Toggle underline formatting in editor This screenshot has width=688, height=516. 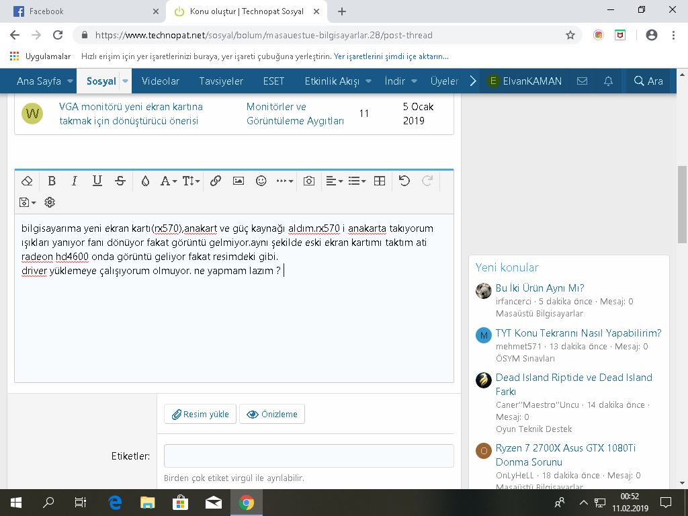pyautogui.click(x=97, y=181)
